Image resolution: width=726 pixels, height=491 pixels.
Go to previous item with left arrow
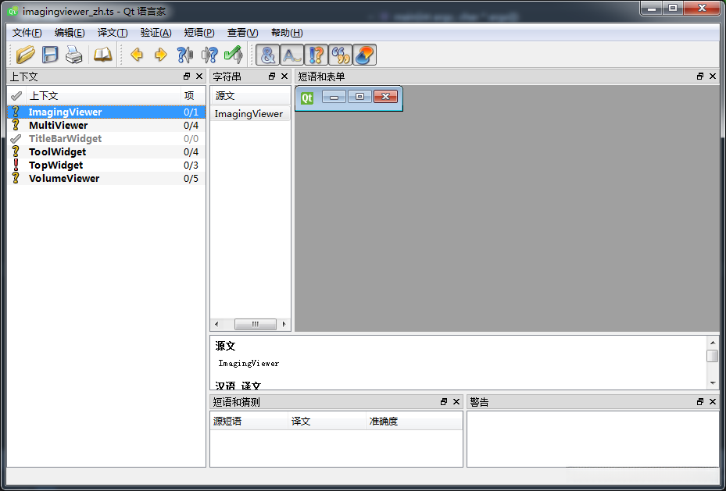137,55
